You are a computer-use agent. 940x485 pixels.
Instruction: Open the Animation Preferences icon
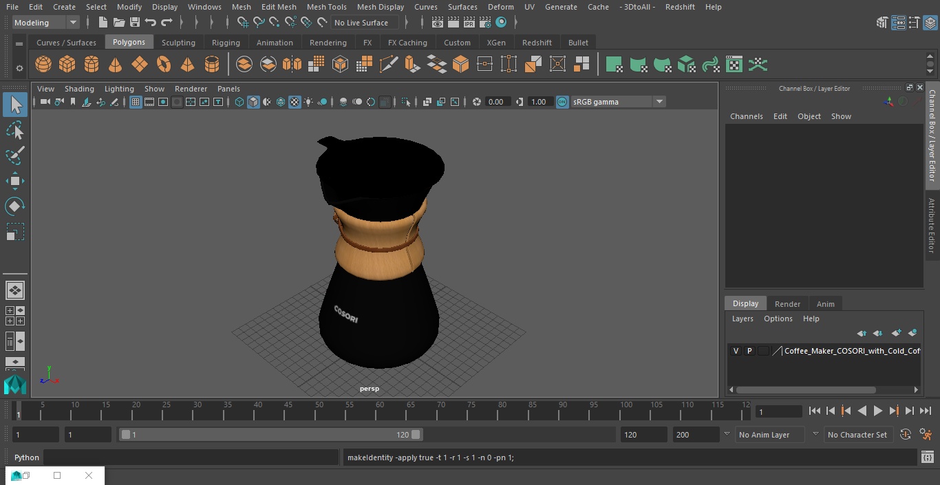click(926, 435)
